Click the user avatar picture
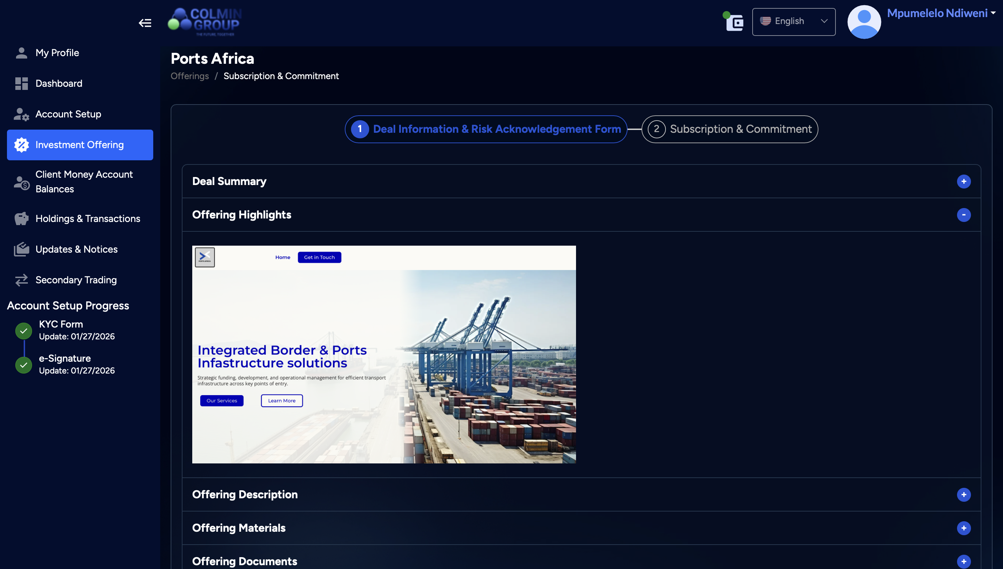1003x569 pixels. coord(864,22)
